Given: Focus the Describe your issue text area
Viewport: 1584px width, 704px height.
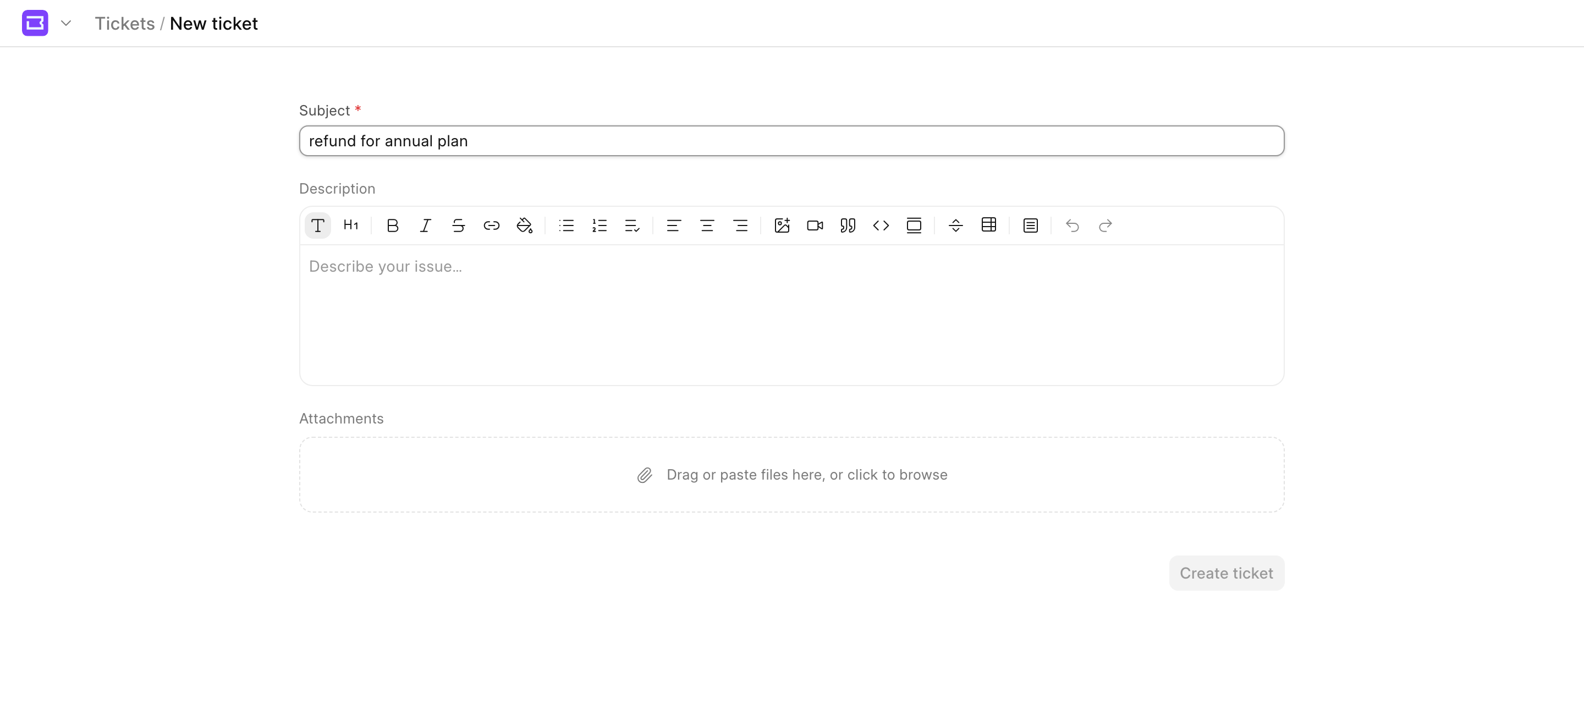Looking at the screenshot, I should point(791,315).
